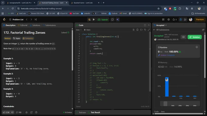Open Problem List panel
The width and height of the screenshot is (207, 116).
point(16,19)
